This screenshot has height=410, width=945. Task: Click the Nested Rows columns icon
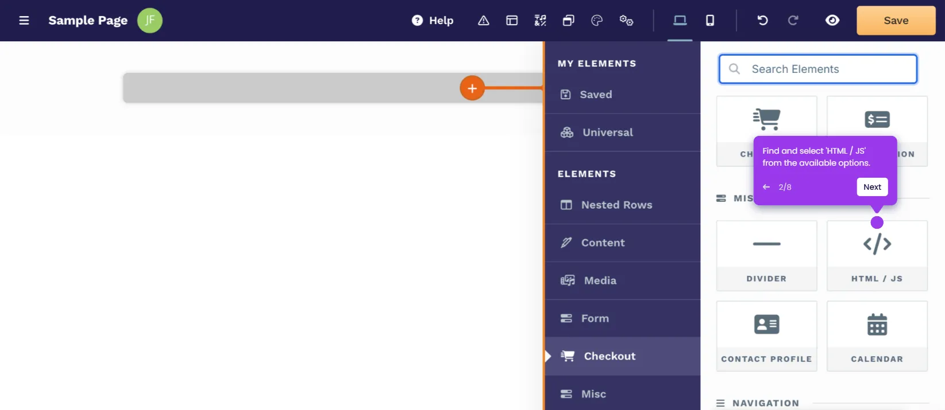click(x=566, y=205)
